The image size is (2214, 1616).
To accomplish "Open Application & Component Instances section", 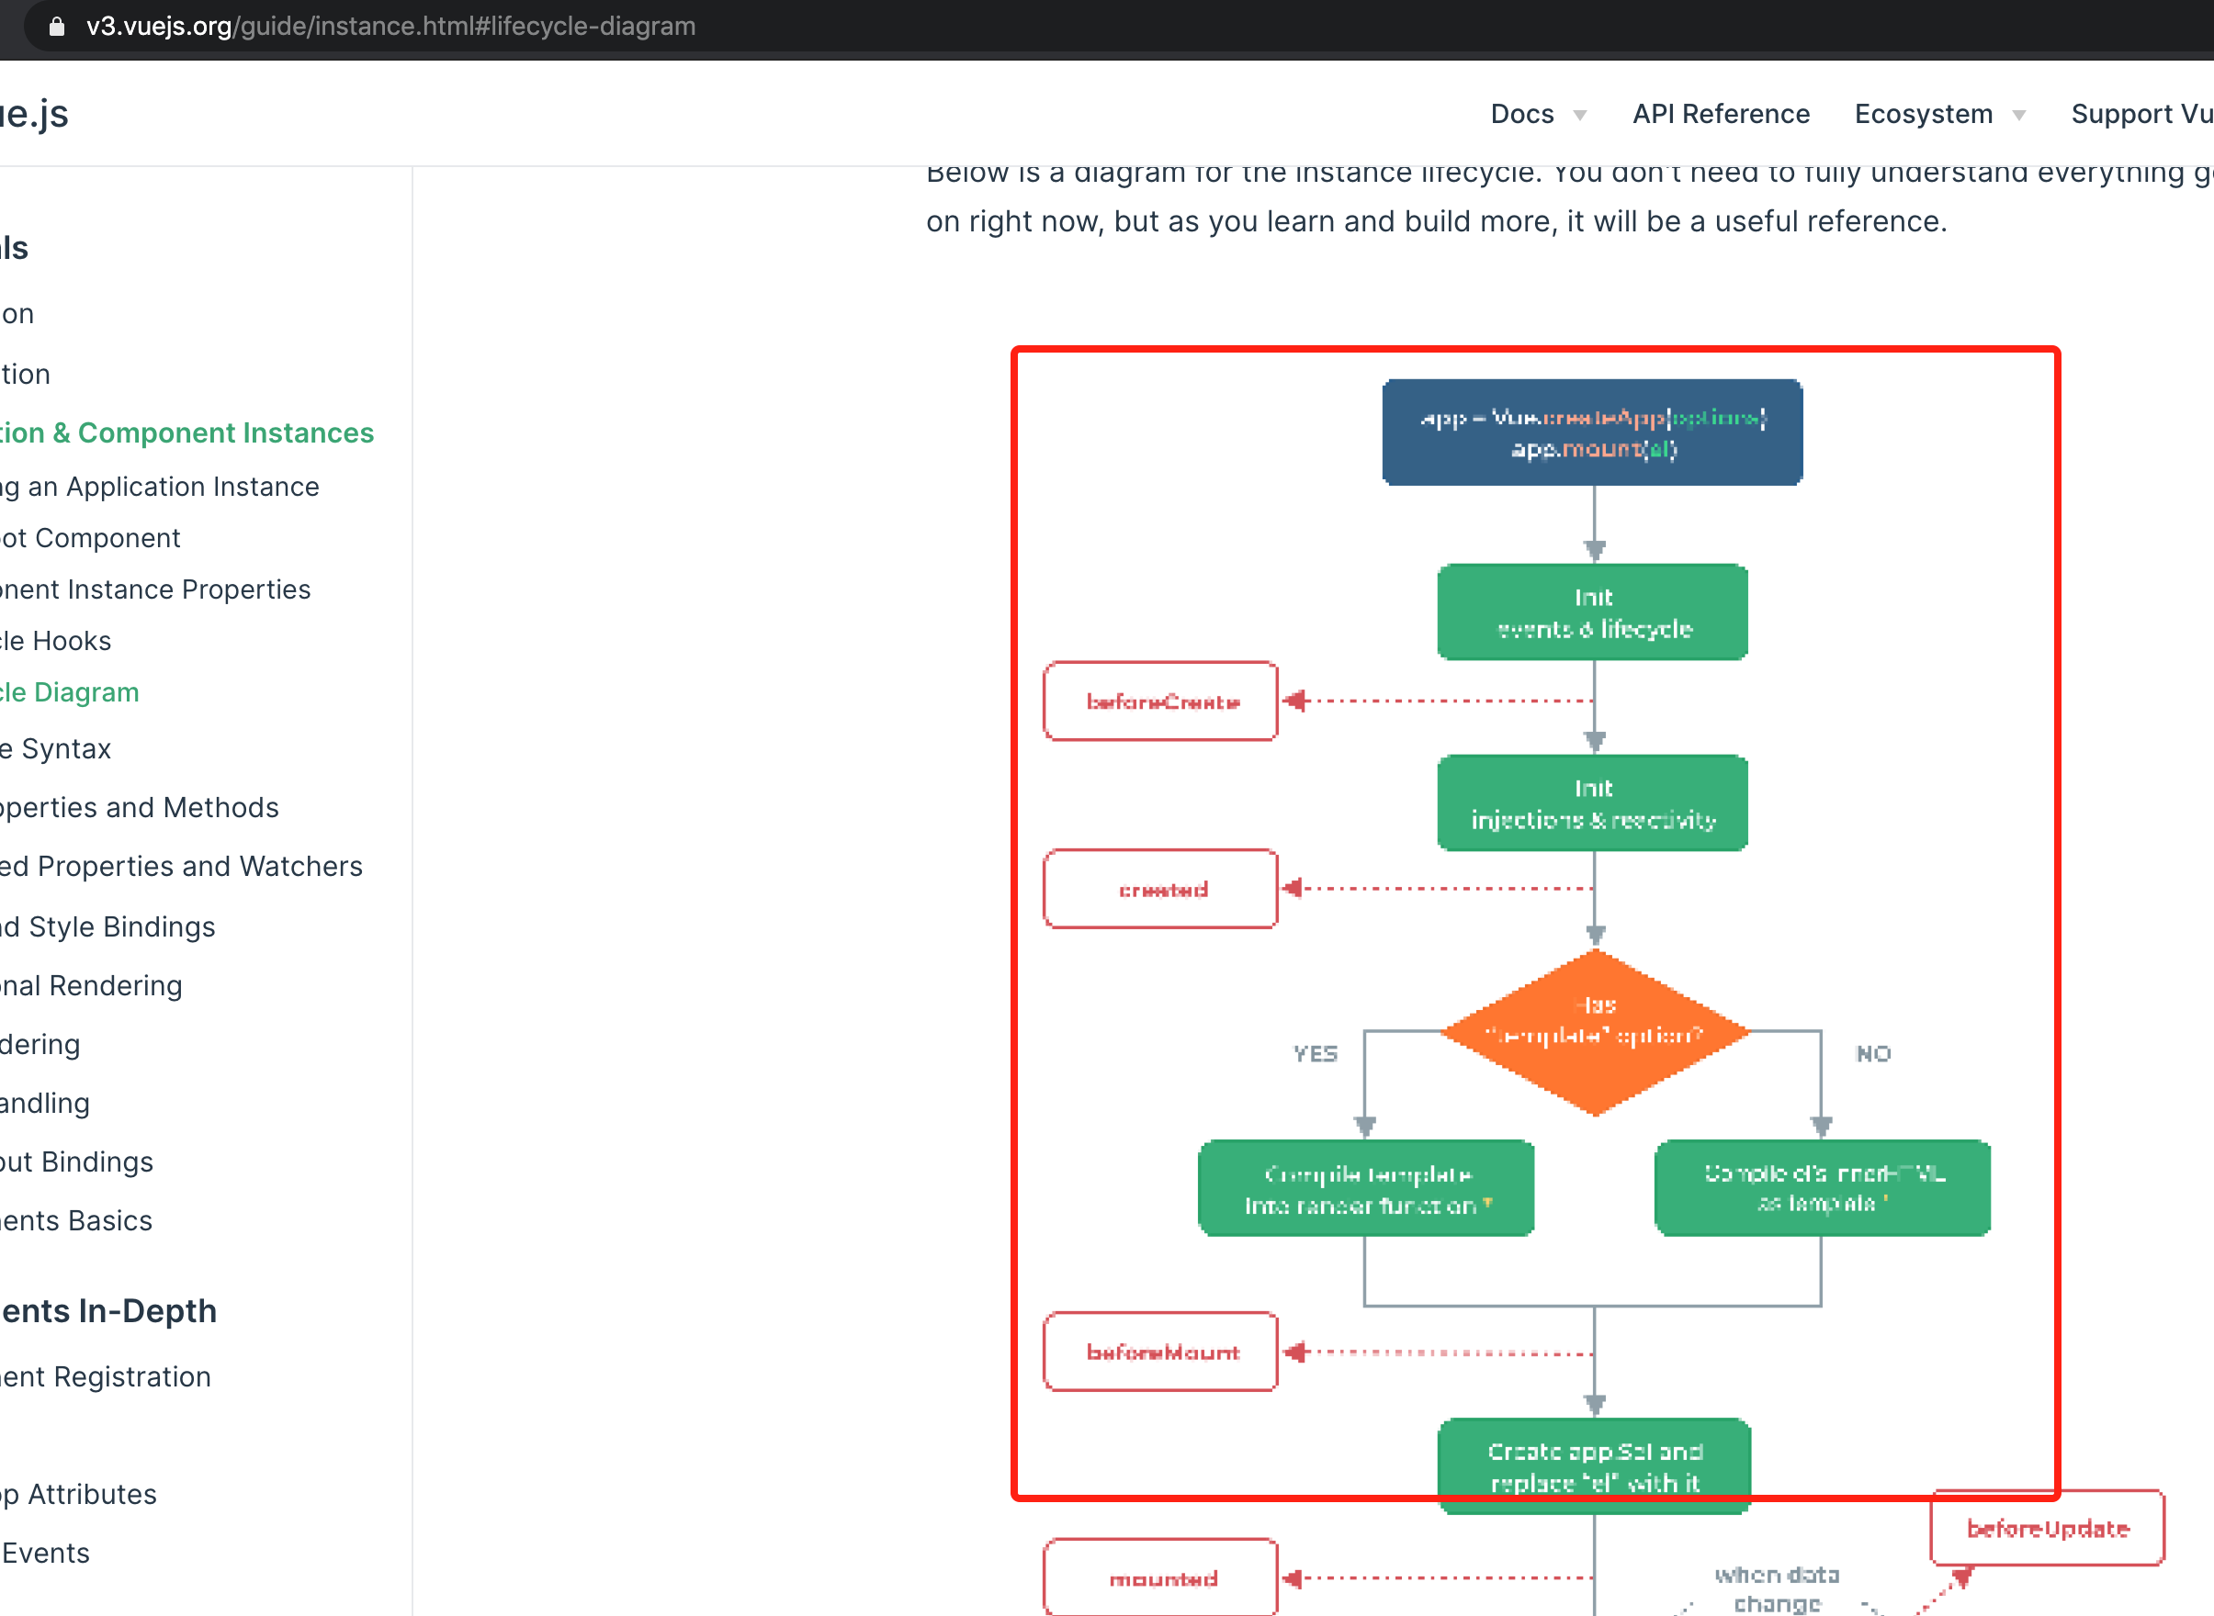I will click(186, 432).
